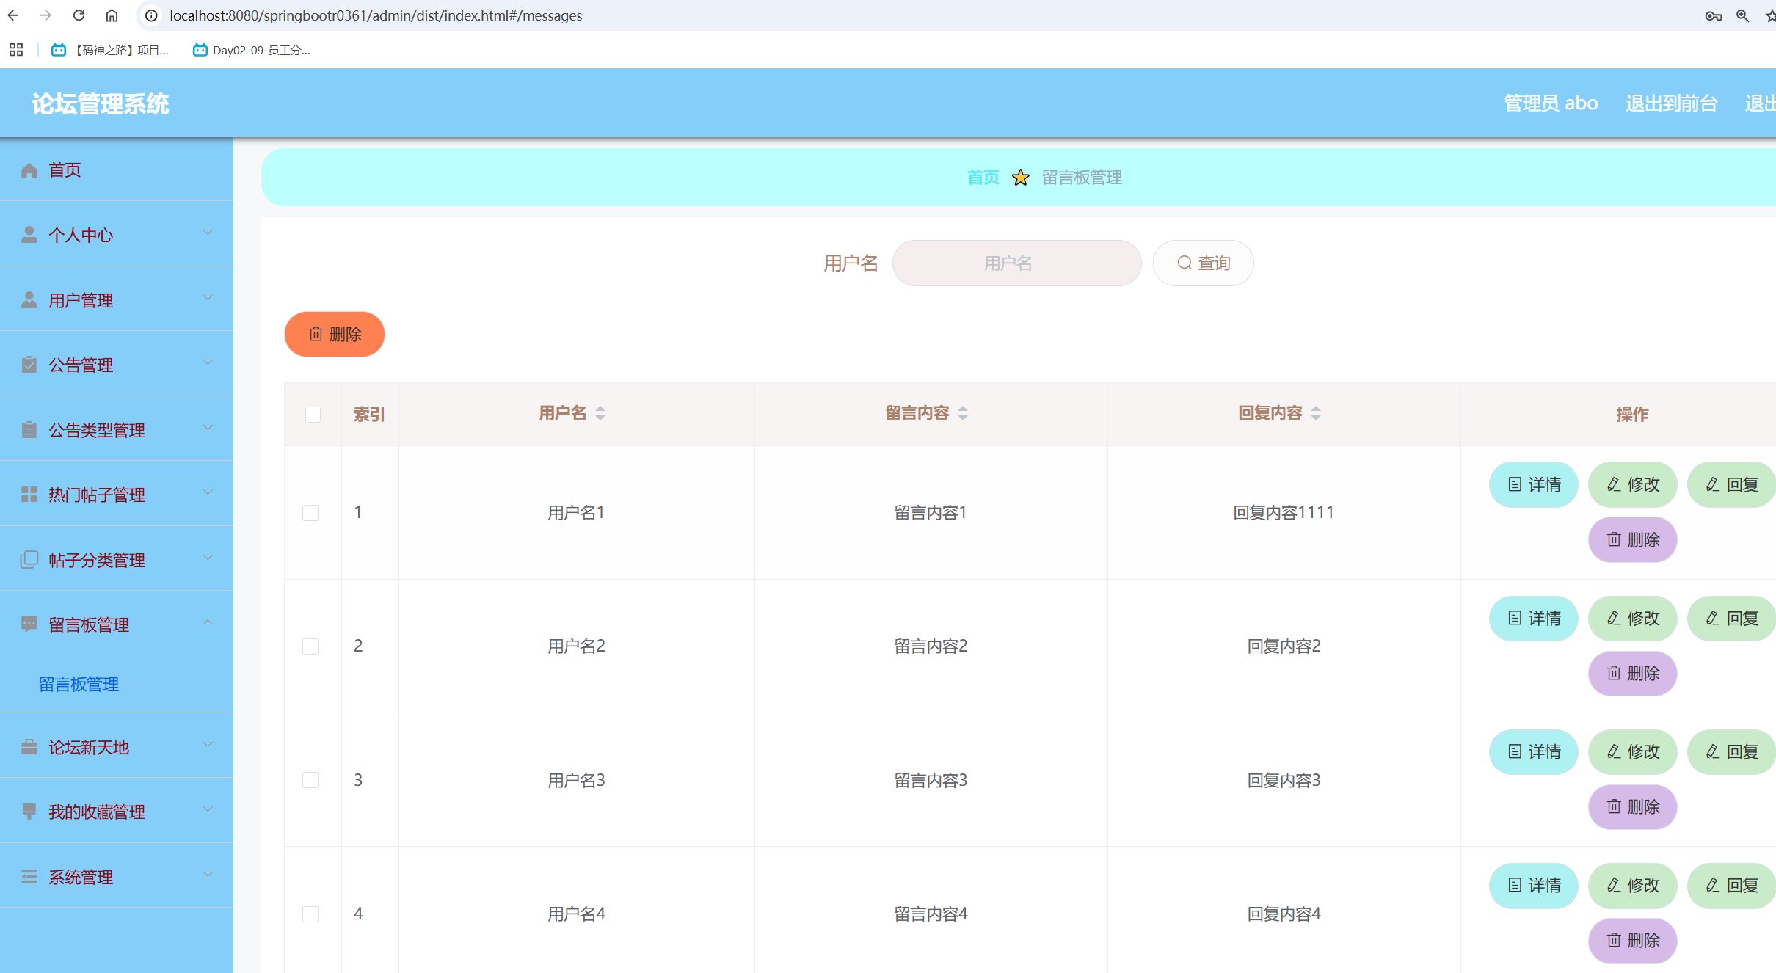Click the 查询 search button
The height and width of the screenshot is (973, 1776).
[x=1203, y=263]
